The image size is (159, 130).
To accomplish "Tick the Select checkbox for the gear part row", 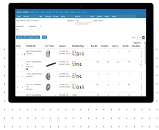I will point(17,77).
